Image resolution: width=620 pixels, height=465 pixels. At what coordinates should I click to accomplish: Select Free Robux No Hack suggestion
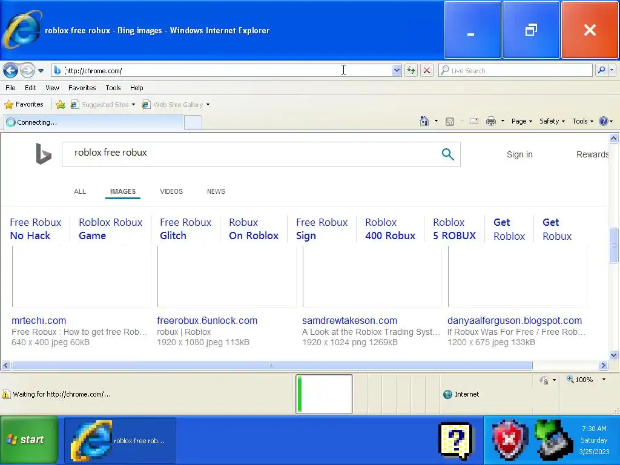pos(36,229)
